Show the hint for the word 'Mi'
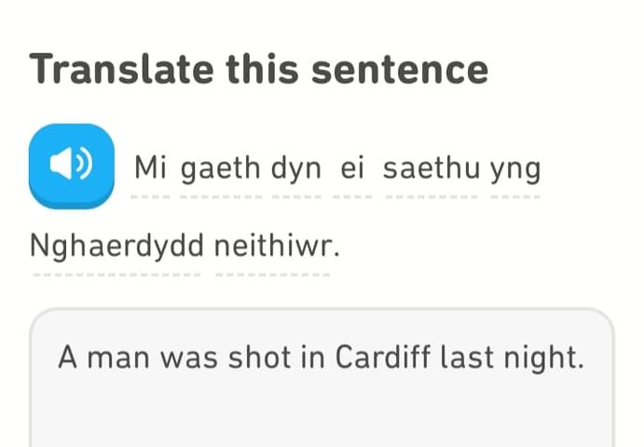Image resolution: width=644 pixels, height=447 pixels. 150,169
